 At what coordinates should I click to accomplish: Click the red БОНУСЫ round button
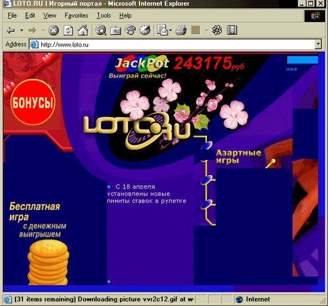click(33, 102)
